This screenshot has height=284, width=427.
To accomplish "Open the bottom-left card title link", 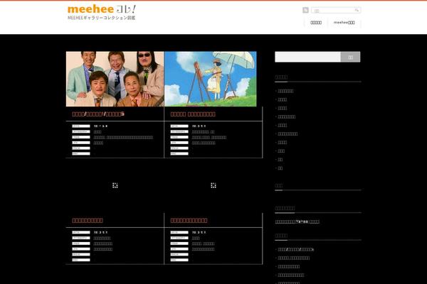I will (88, 220).
